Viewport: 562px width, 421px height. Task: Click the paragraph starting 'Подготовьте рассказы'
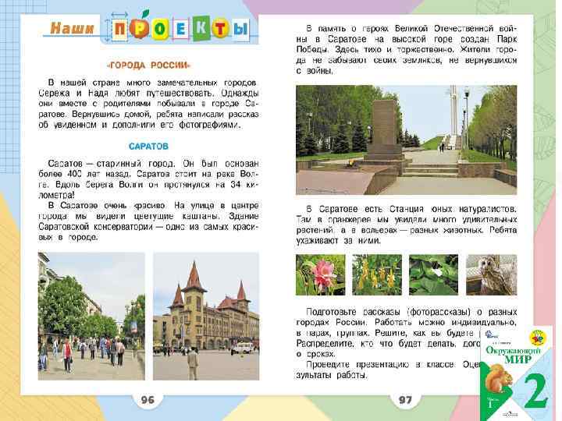click(x=407, y=333)
